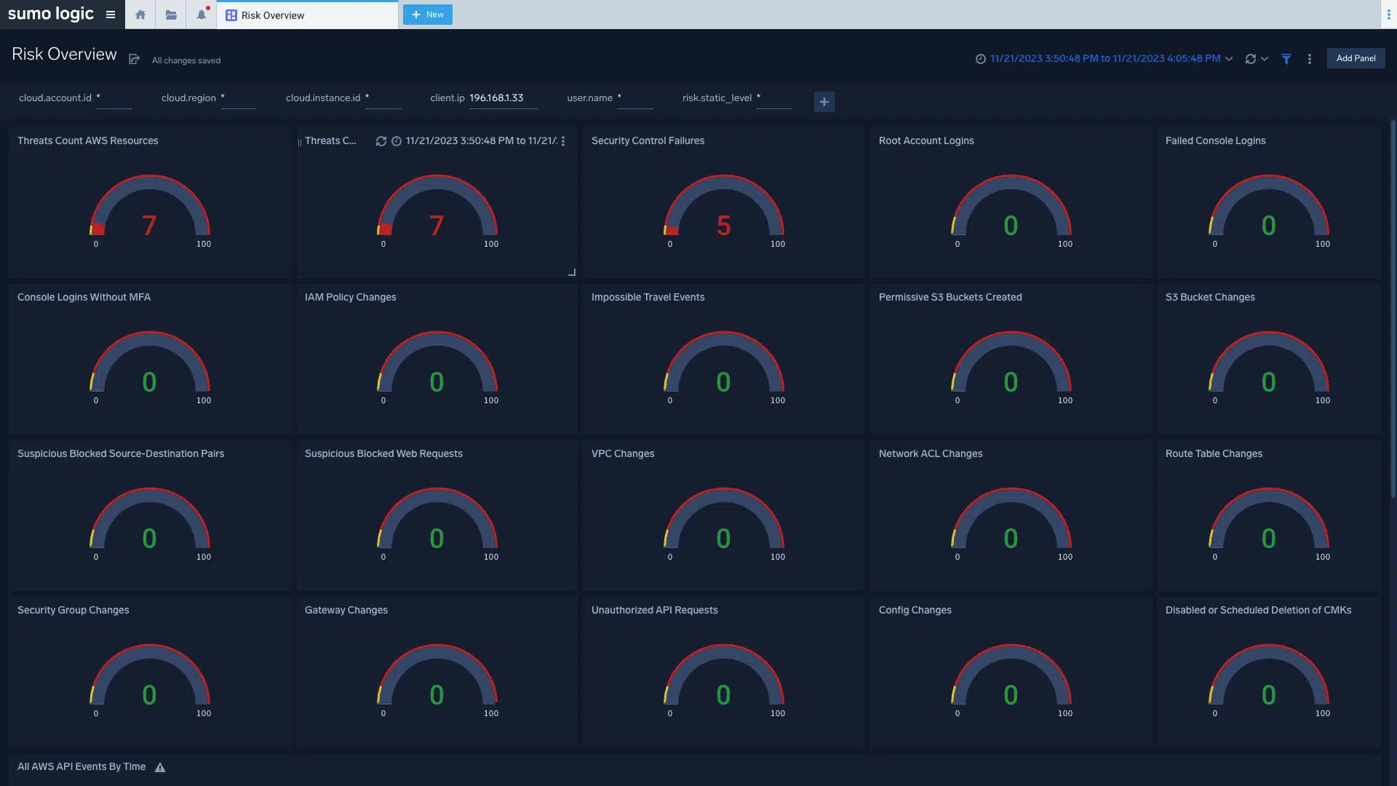This screenshot has height=786, width=1397.
Task: Open the hamburger menu beside the Sumo Logic logo
Action: tap(111, 15)
